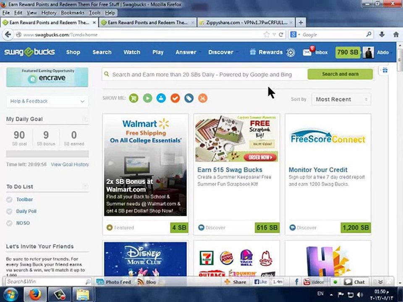Switch to the Zippyshare.com tab
Image resolution: width=403 pixels, height=302 pixels.
tap(246, 23)
